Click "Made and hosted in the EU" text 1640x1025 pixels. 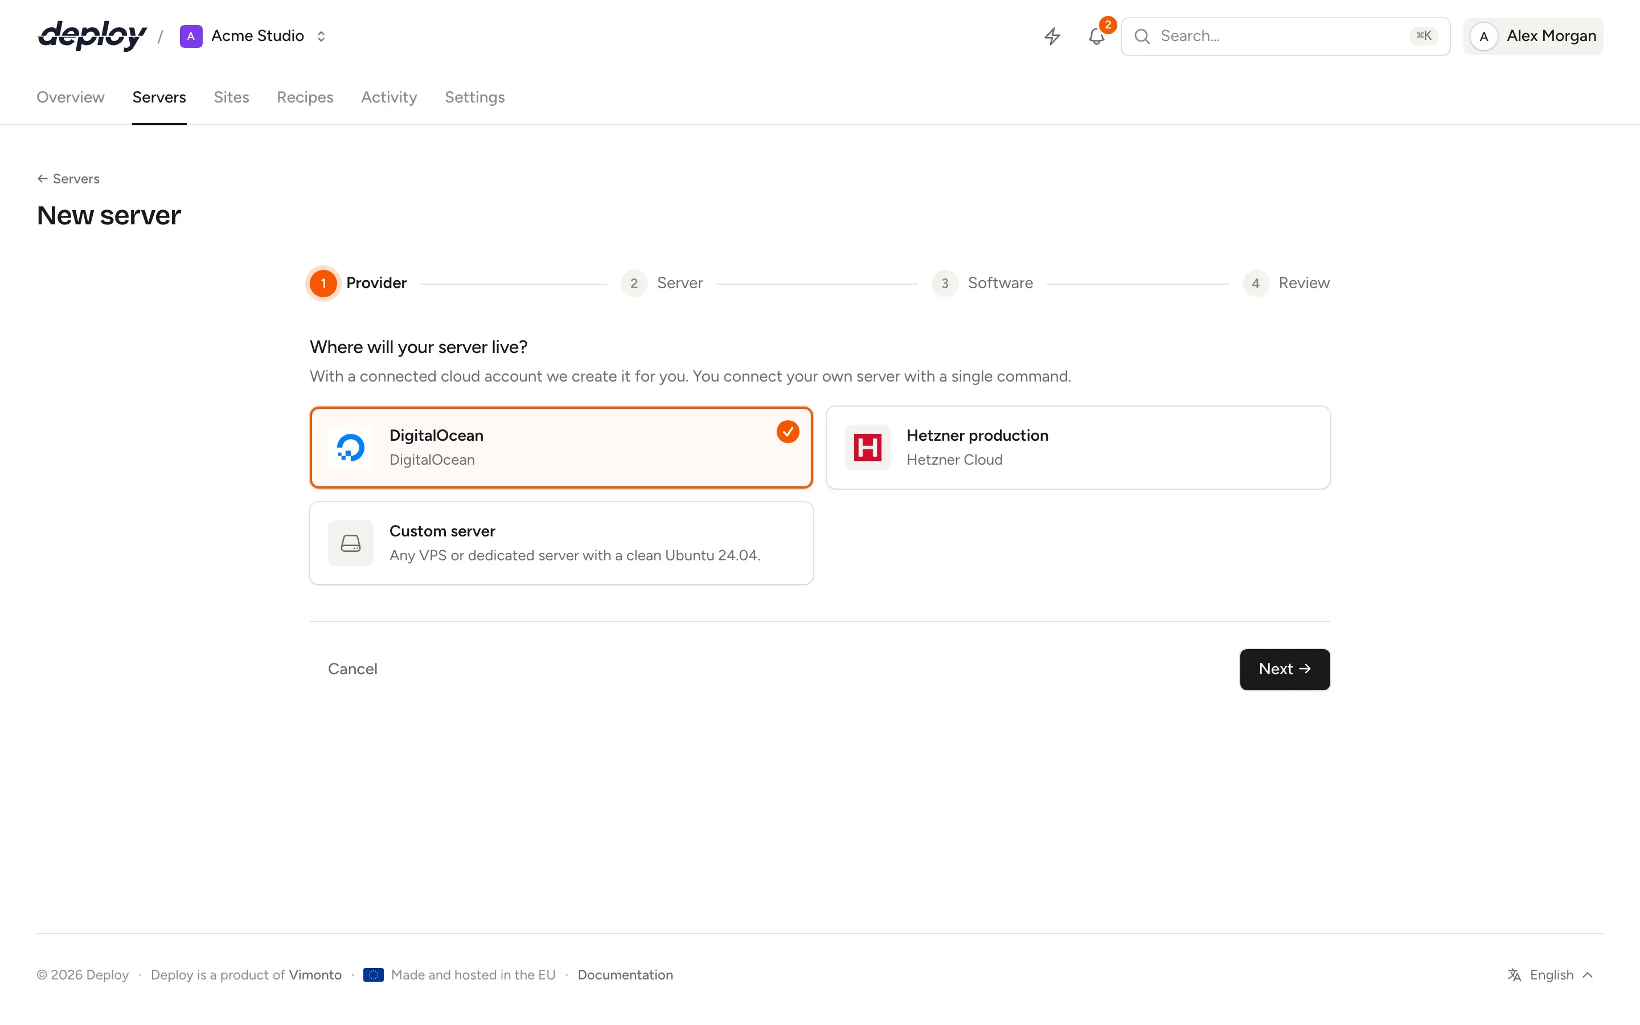point(473,975)
